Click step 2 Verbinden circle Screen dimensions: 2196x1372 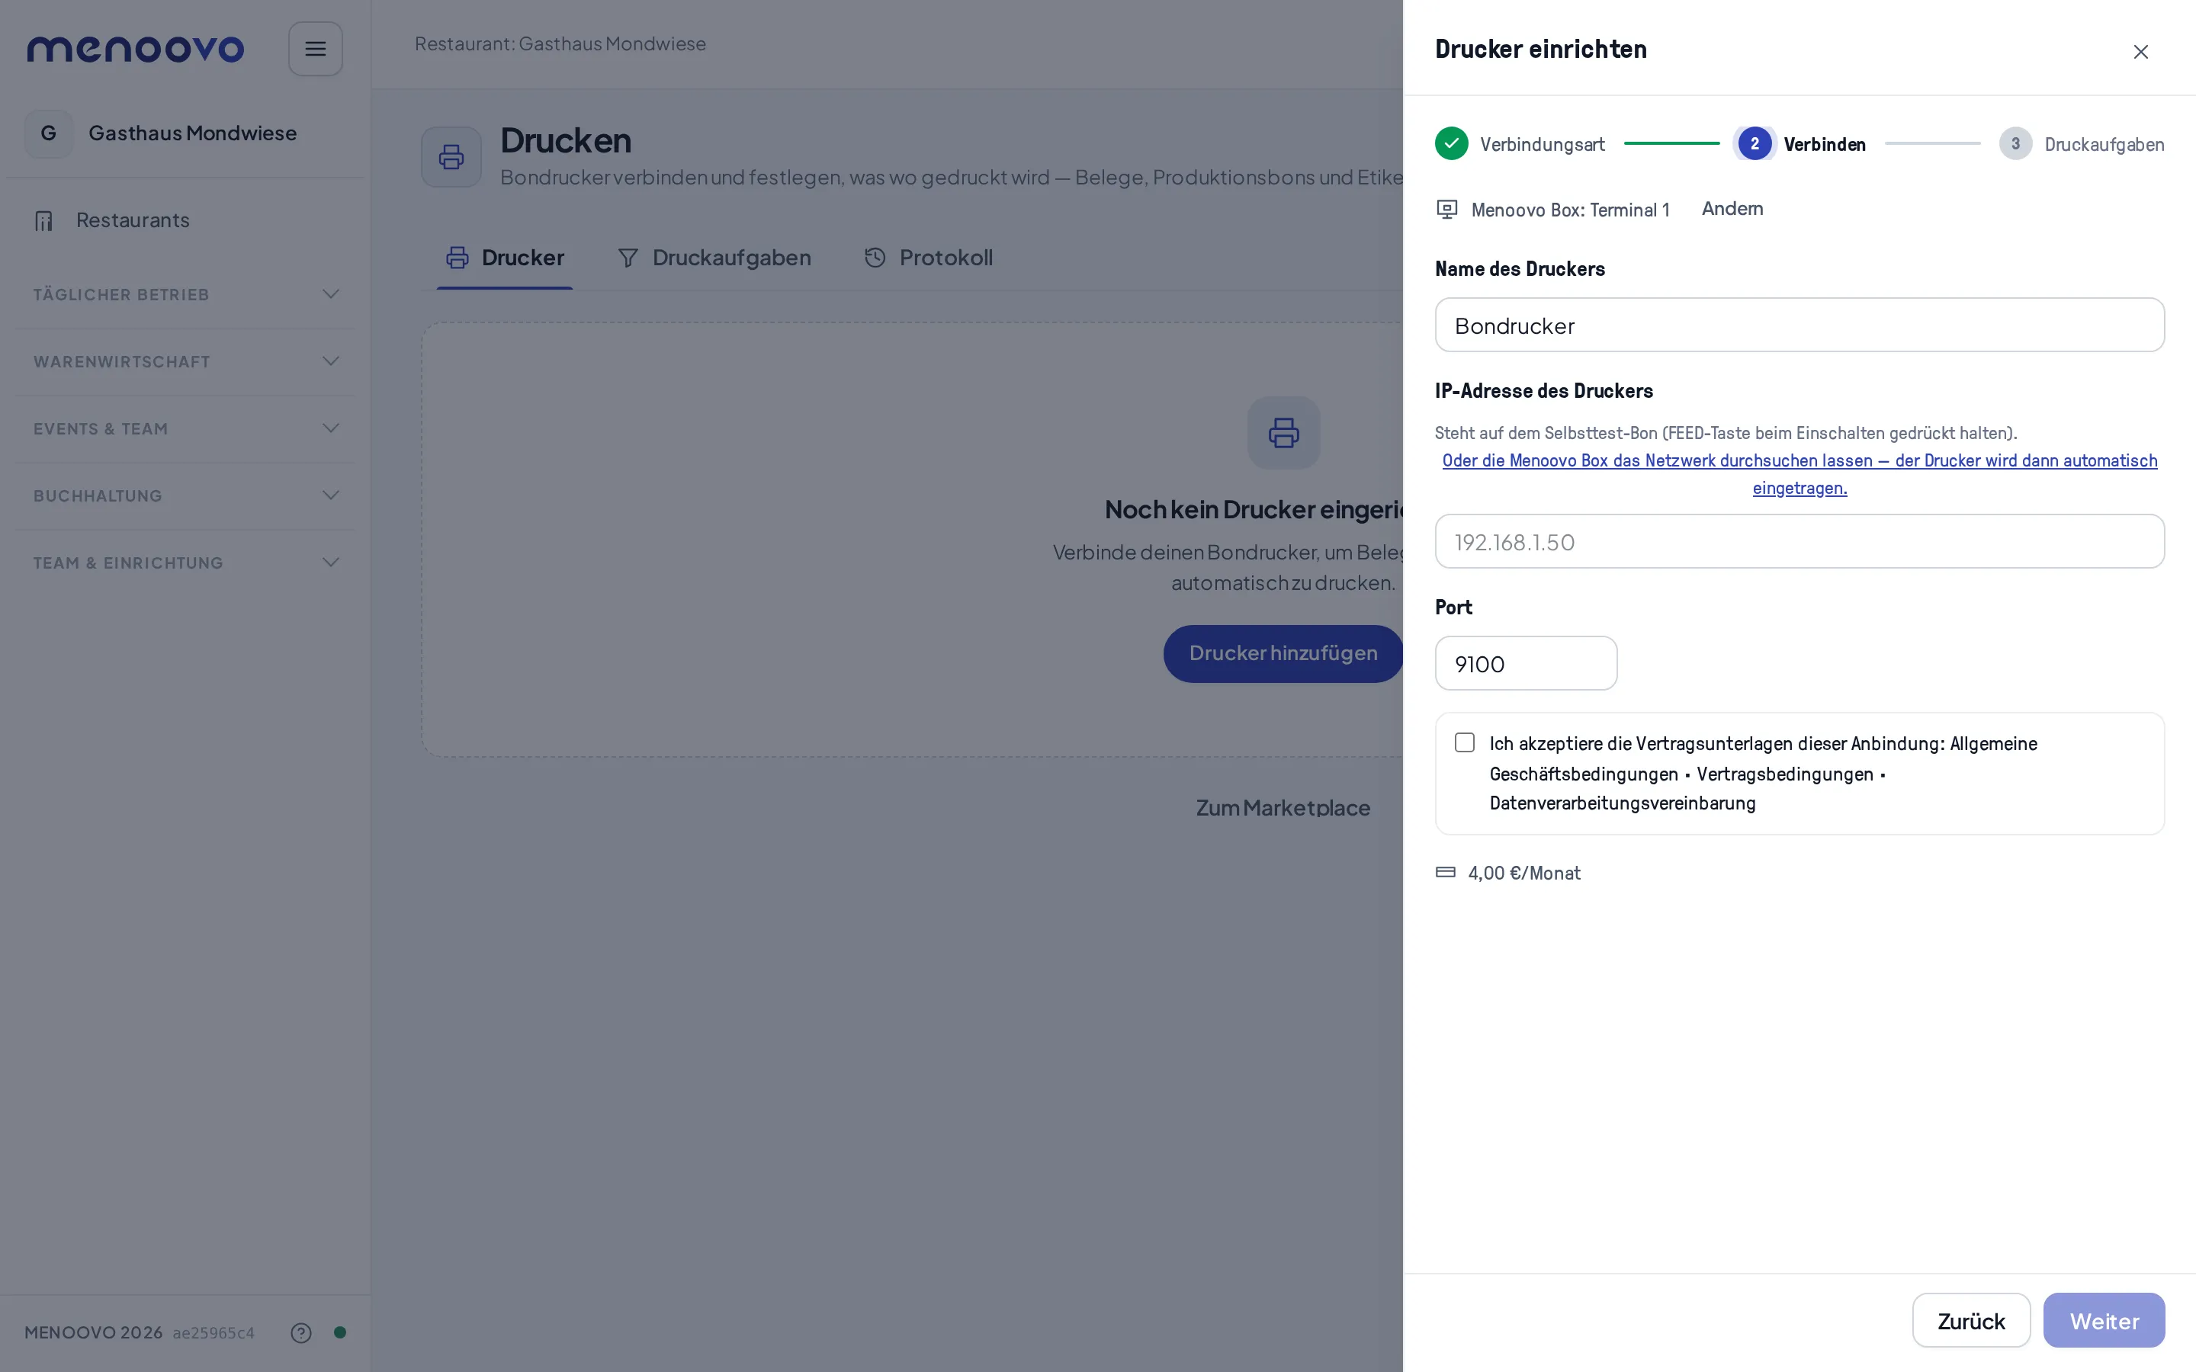pyautogui.click(x=1754, y=143)
